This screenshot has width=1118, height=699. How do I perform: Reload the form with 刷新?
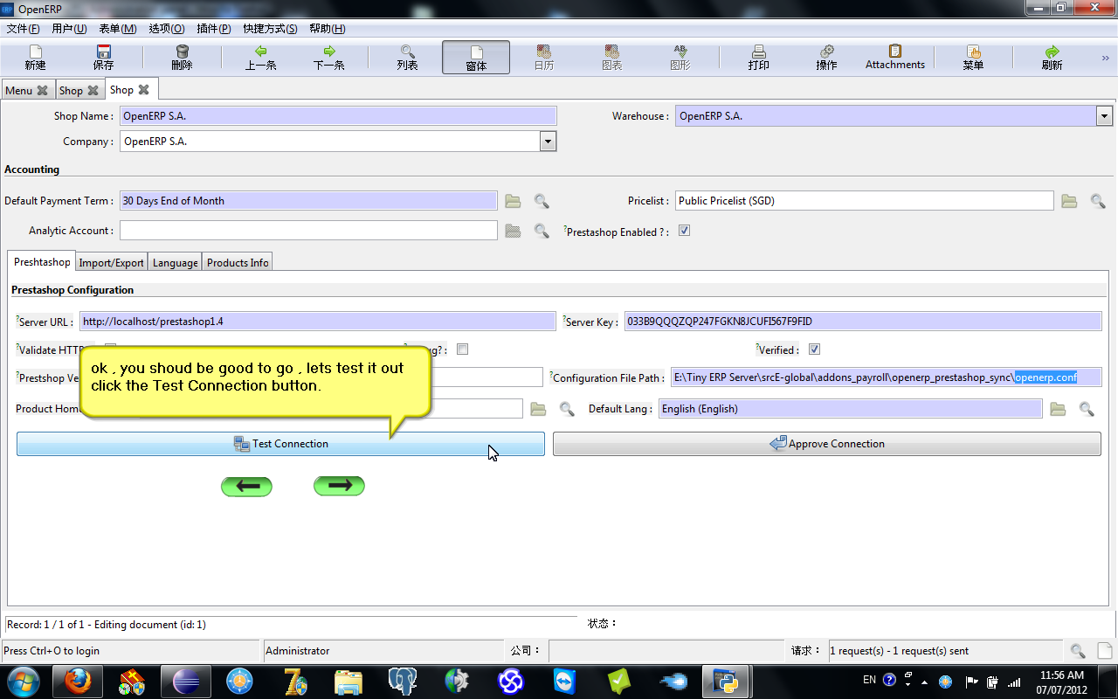(1052, 58)
